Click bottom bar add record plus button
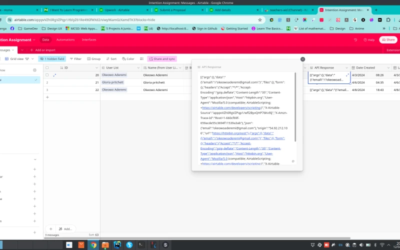400x250 pixels. tap(51, 229)
